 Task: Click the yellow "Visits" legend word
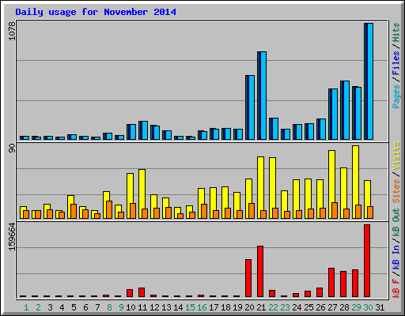[396, 156]
